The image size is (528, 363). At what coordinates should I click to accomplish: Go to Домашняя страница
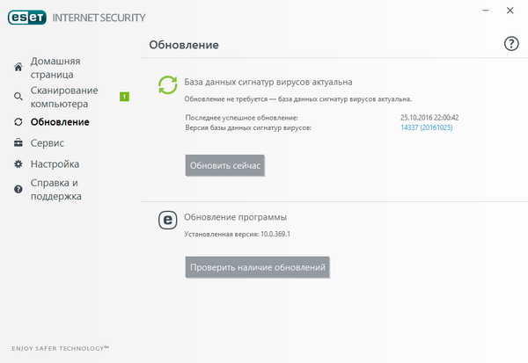(55, 68)
